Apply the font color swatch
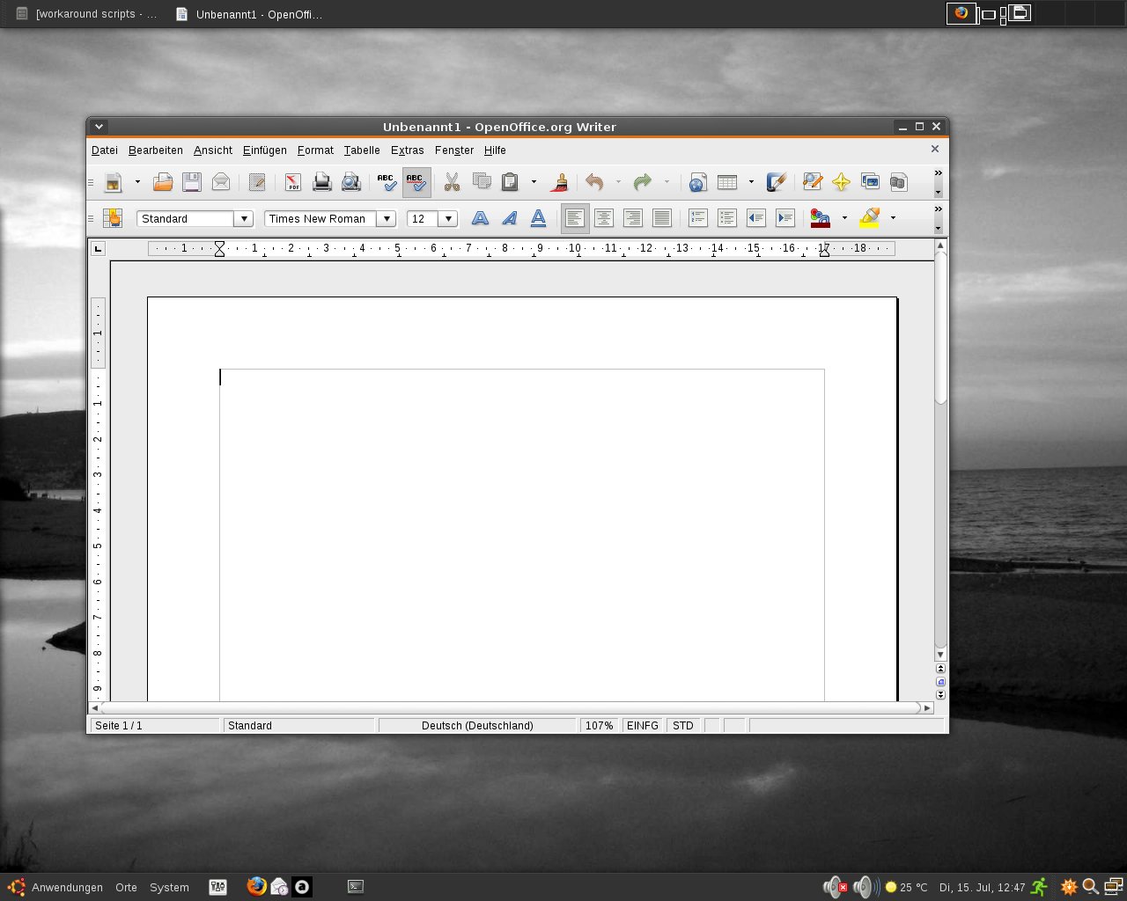 (x=821, y=218)
